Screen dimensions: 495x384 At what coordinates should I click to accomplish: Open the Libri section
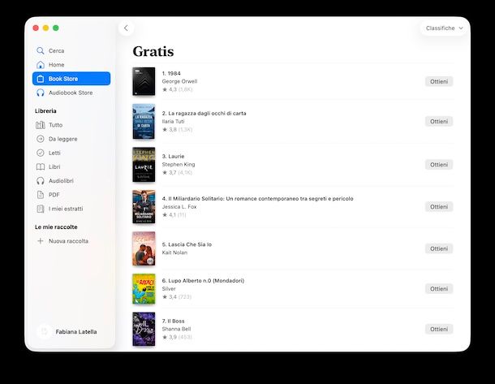[54, 166]
